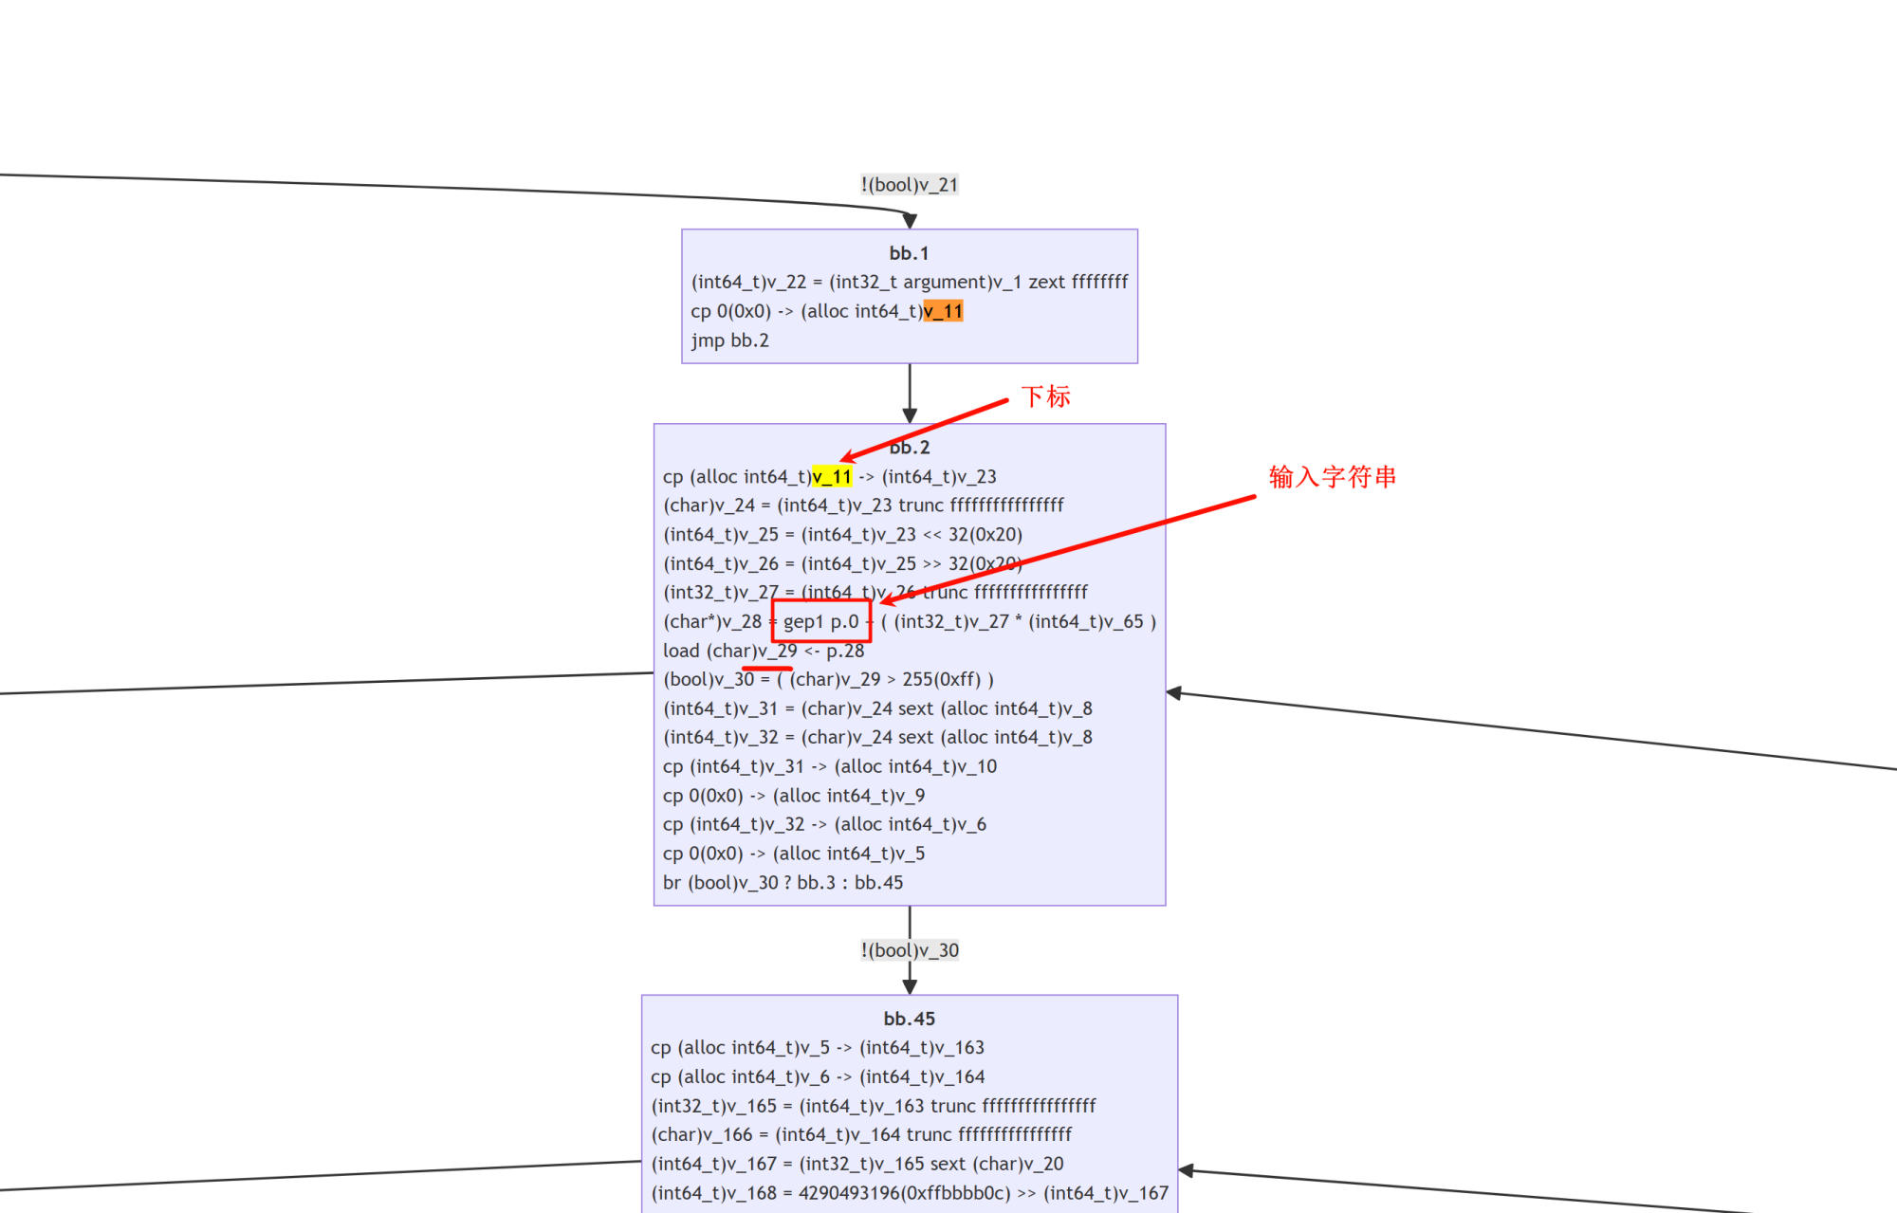Select line 'cp (alloc int64_t)v_6 -> (int64_t)v_164'
Screen dimensions: 1897x1213
coord(818,1076)
